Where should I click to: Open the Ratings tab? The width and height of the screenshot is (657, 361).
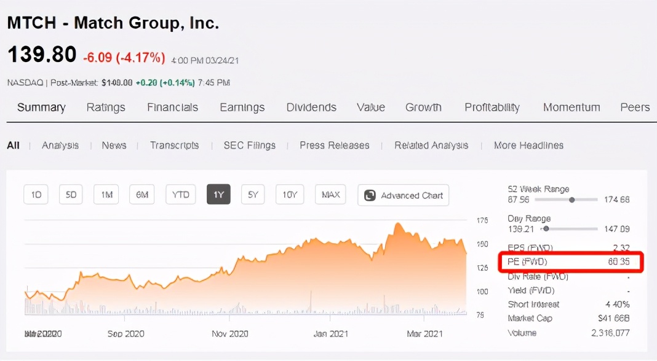pyautogui.click(x=106, y=107)
